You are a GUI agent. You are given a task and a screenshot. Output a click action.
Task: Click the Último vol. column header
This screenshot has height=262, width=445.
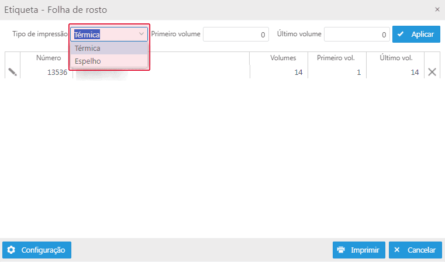(395, 58)
